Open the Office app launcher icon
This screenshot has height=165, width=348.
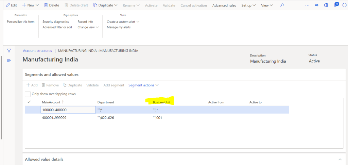coord(326,5)
